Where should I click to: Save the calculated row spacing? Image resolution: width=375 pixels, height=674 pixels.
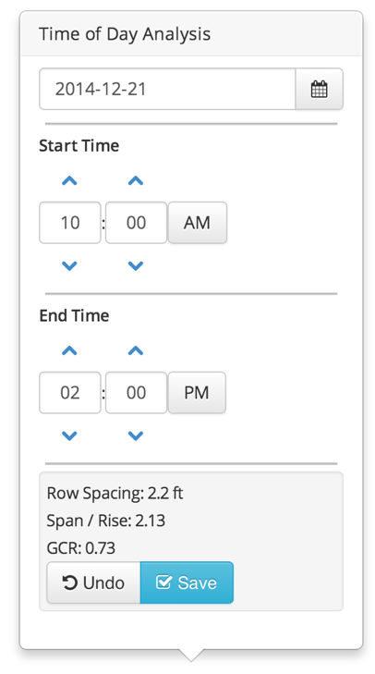point(187,582)
